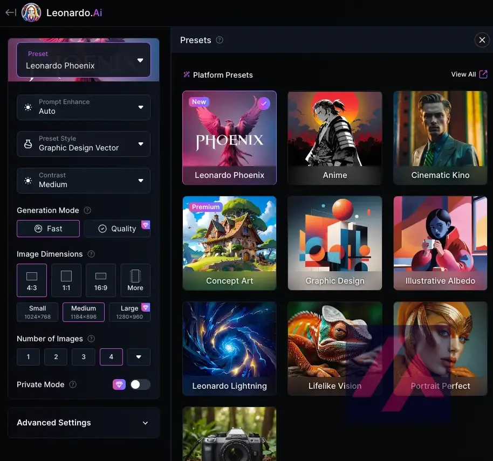
Task: Click the Preset Style flask icon
Action: click(x=28, y=144)
